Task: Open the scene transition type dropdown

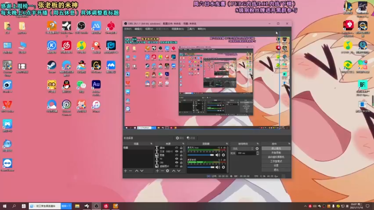Action: point(243,148)
